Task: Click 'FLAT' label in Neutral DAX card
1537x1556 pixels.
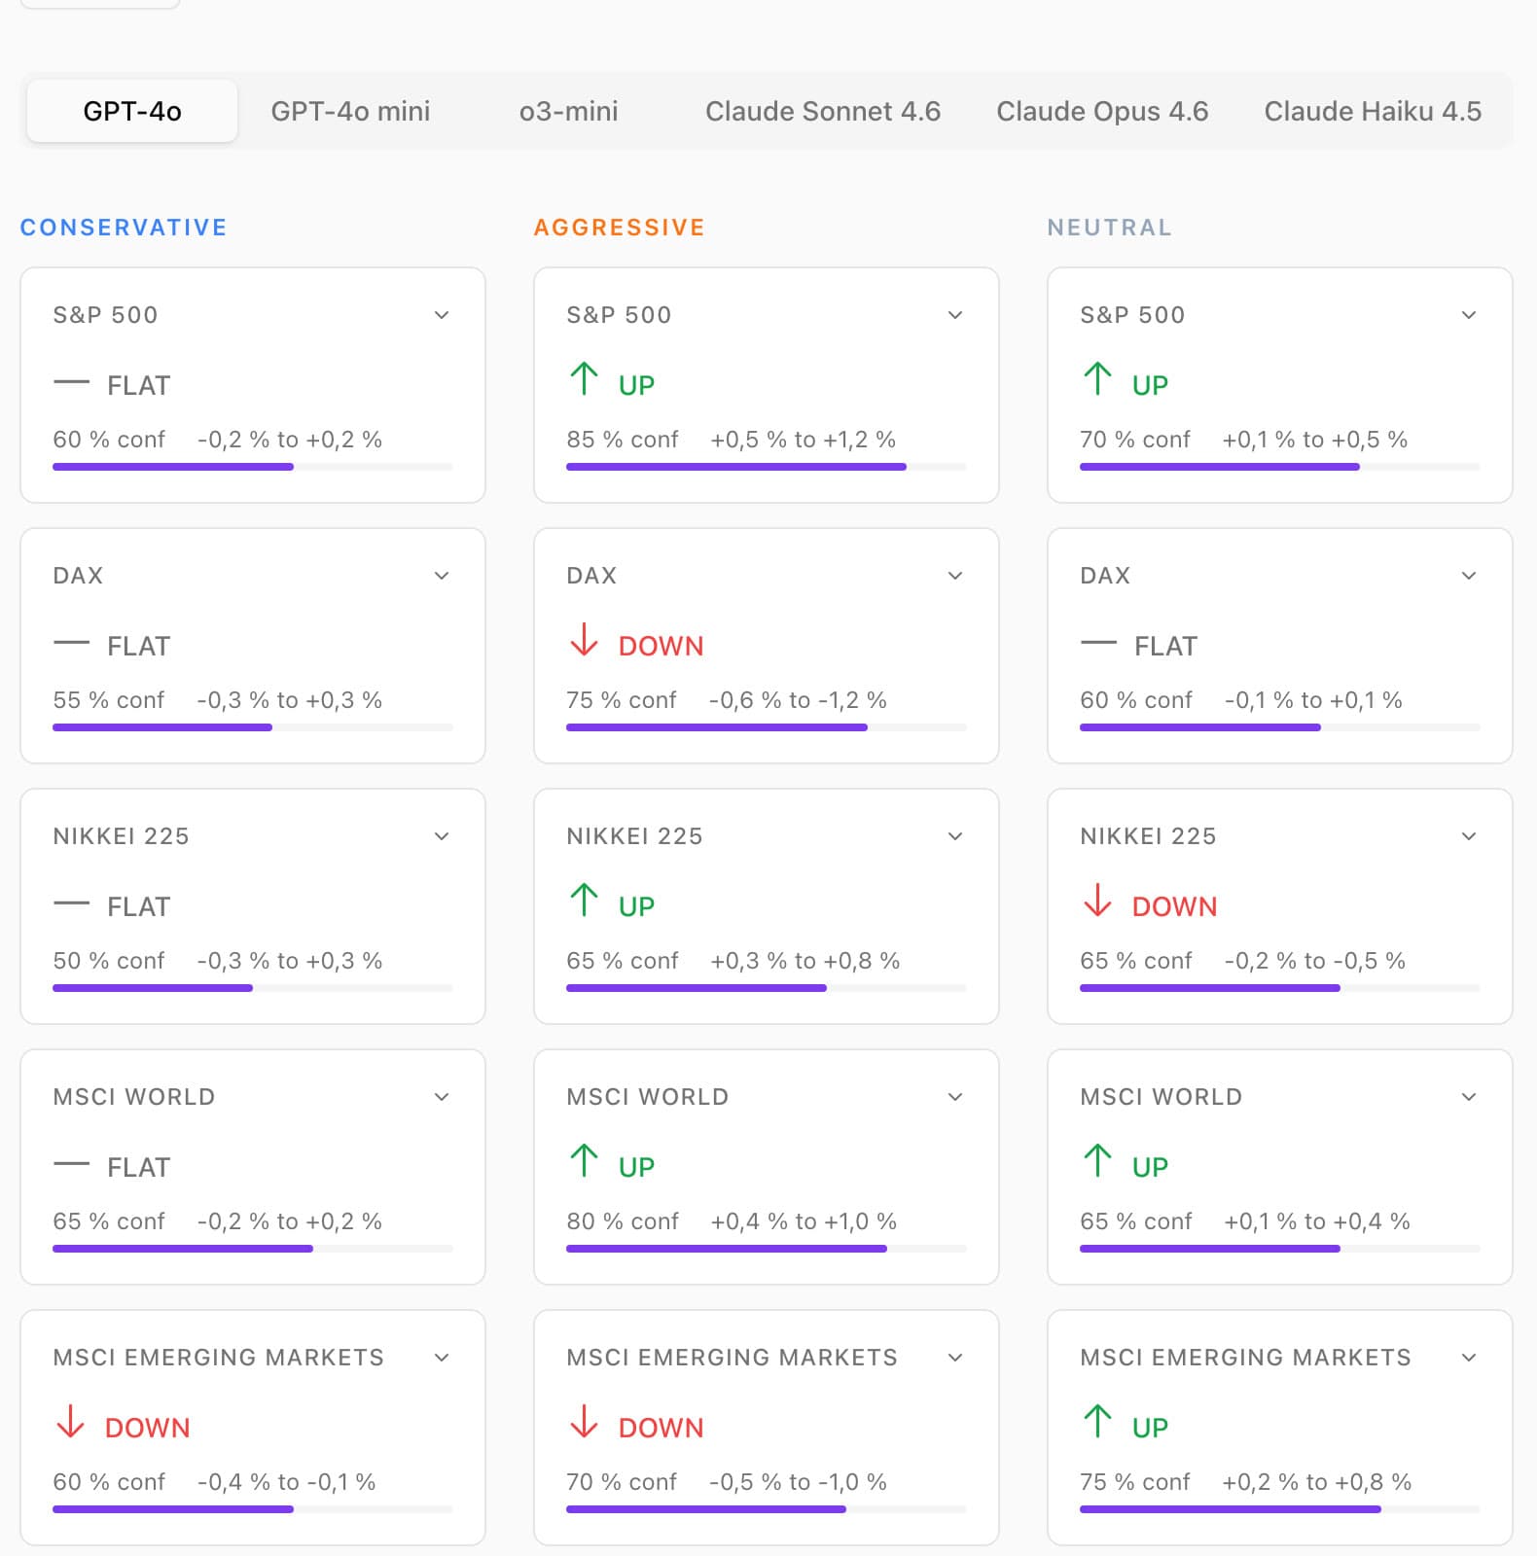Action: pyautogui.click(x=1166, y=646)
